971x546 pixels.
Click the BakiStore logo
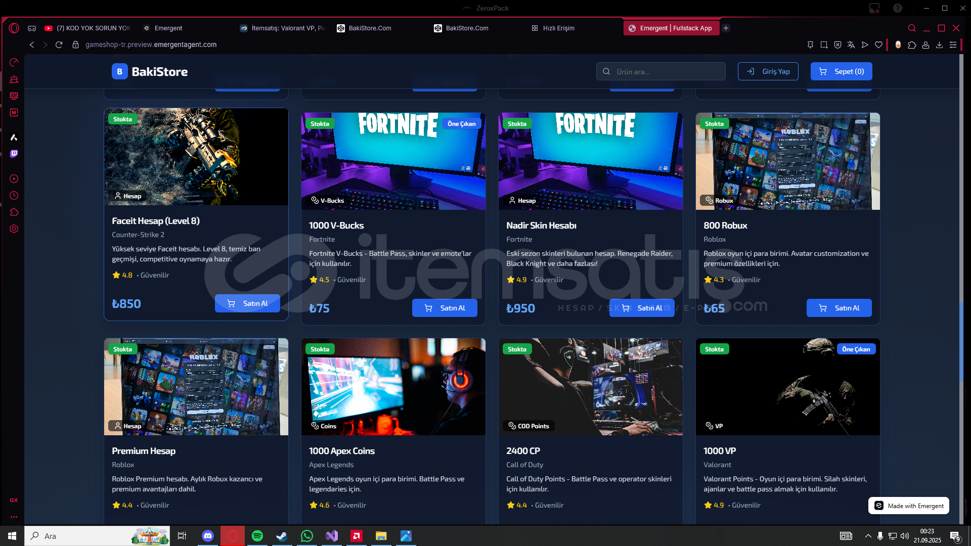click(150, 72)
